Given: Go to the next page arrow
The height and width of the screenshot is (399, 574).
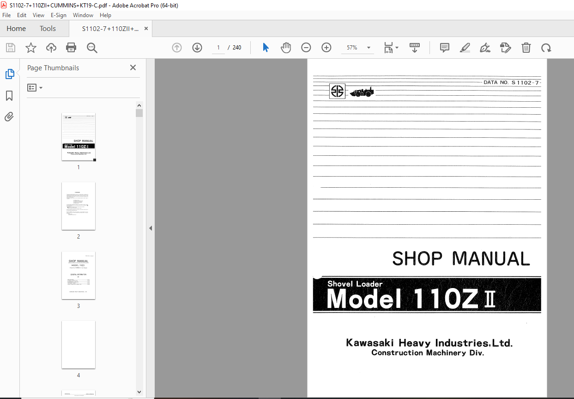Looking at the screenshot, I should 197,48.
